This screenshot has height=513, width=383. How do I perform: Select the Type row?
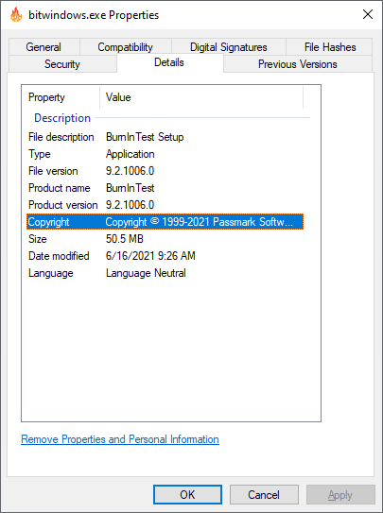pyautogui.click(x=165, y=154)
